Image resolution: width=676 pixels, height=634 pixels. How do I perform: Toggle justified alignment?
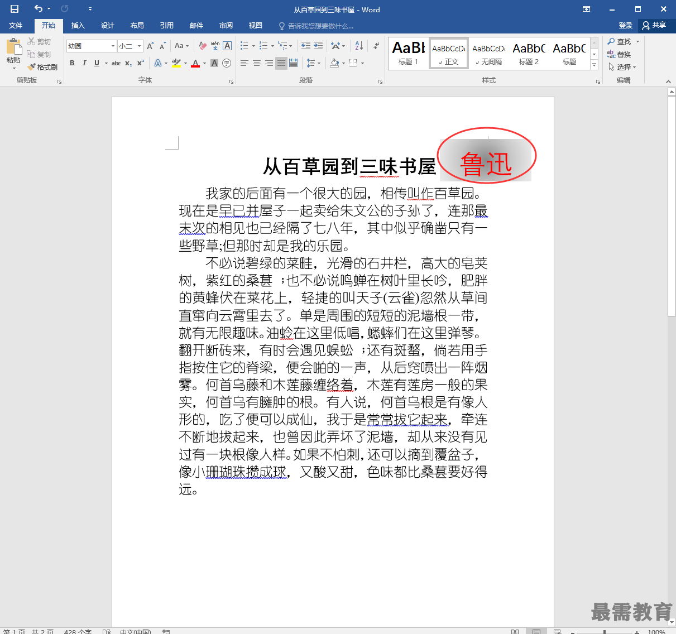click(x=281, y=63)
